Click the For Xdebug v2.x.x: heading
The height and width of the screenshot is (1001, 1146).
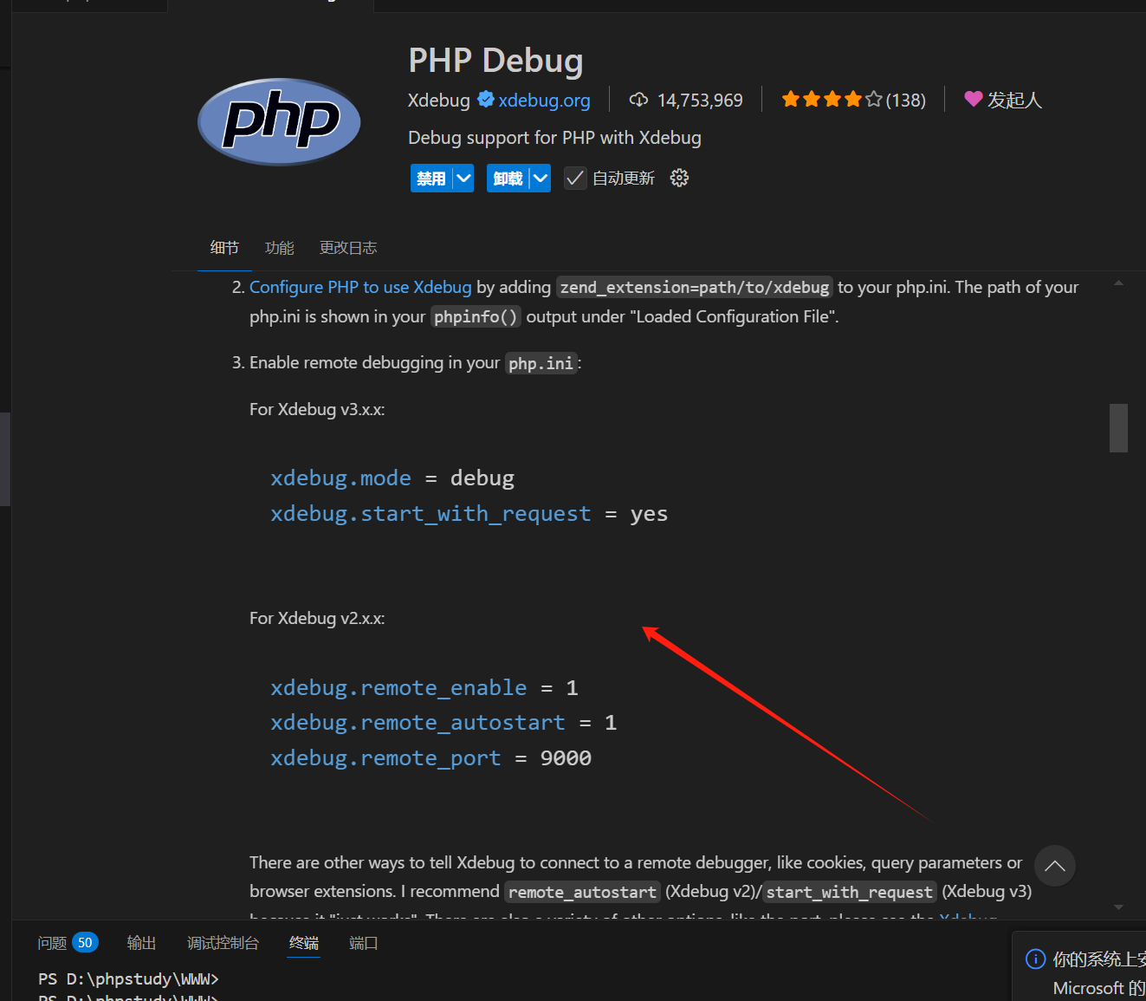tap(317, 618)
